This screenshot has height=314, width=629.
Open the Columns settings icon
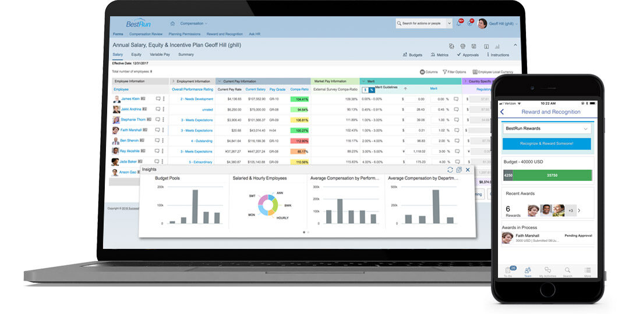[422, 72]
